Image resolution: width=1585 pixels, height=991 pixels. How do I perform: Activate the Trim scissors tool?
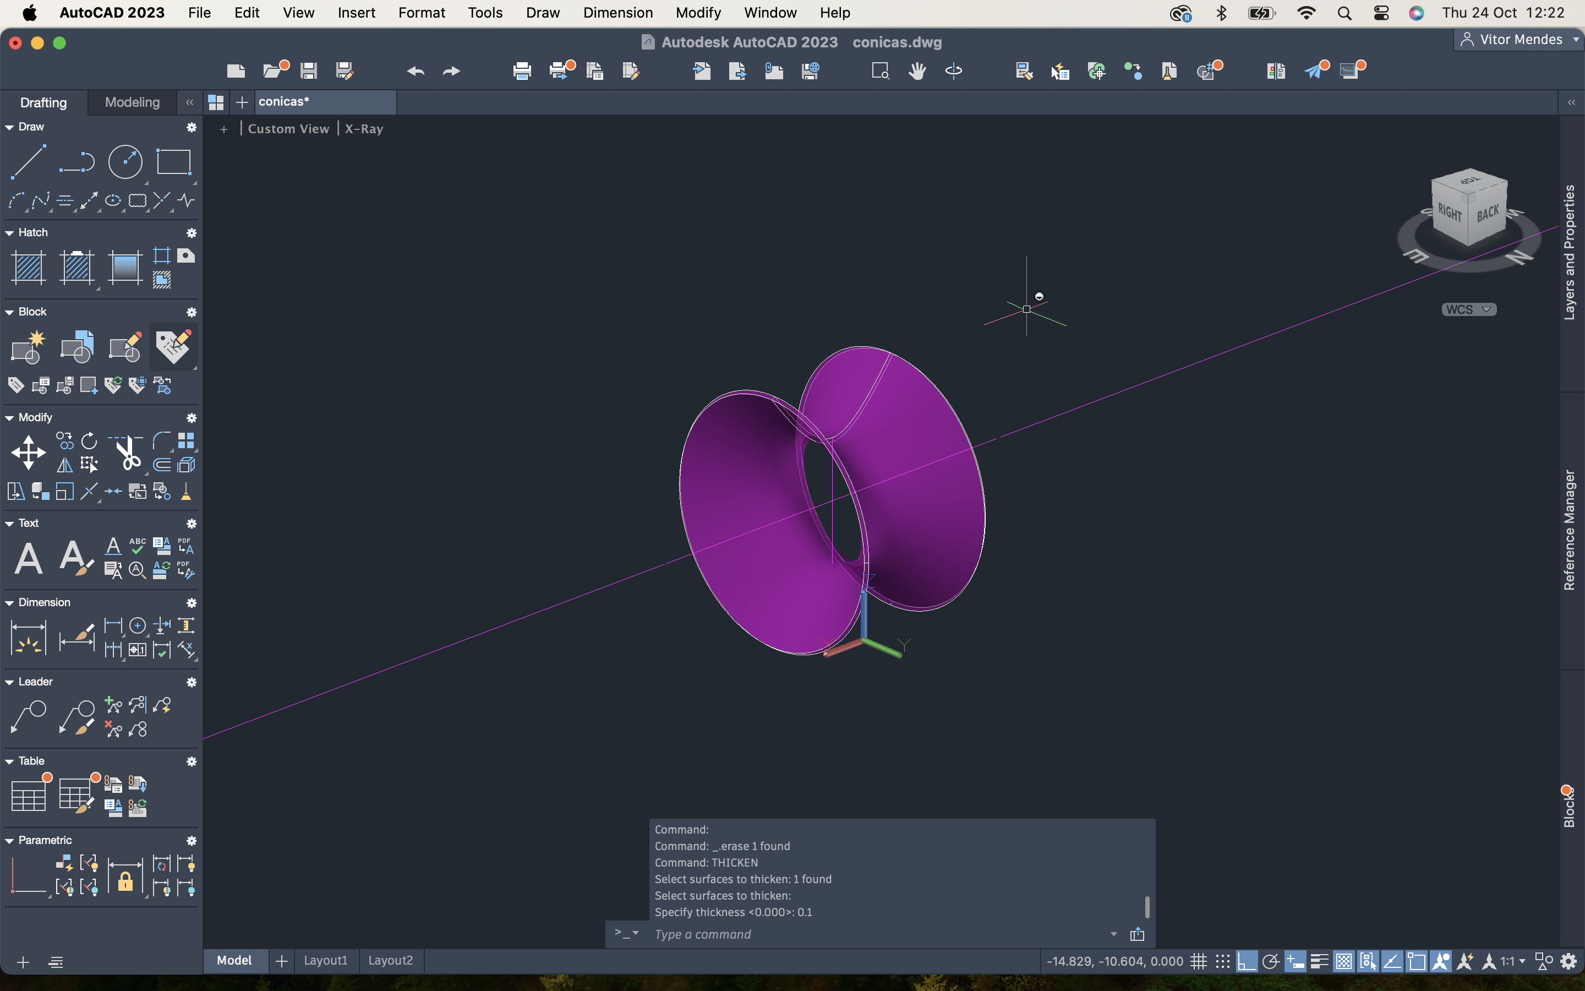125,452
